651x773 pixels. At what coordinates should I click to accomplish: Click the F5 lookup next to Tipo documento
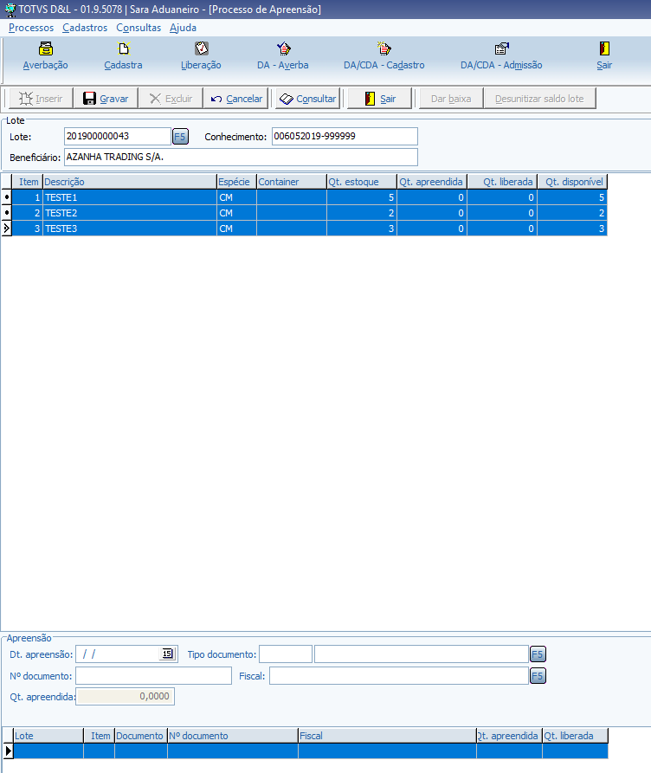(x=538, y=654)
